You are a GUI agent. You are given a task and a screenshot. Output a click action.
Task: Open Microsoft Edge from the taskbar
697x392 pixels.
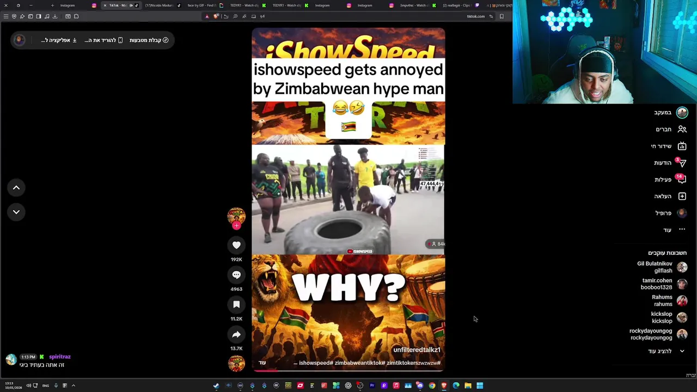point(456,385)
